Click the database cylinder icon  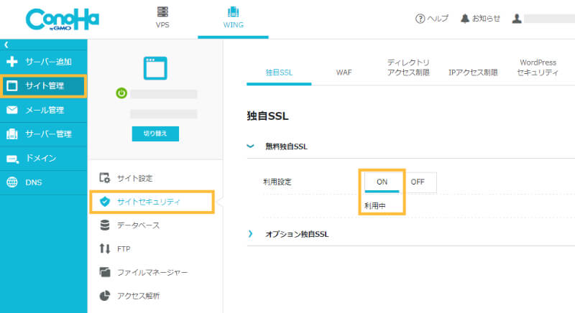coord(105,225)
